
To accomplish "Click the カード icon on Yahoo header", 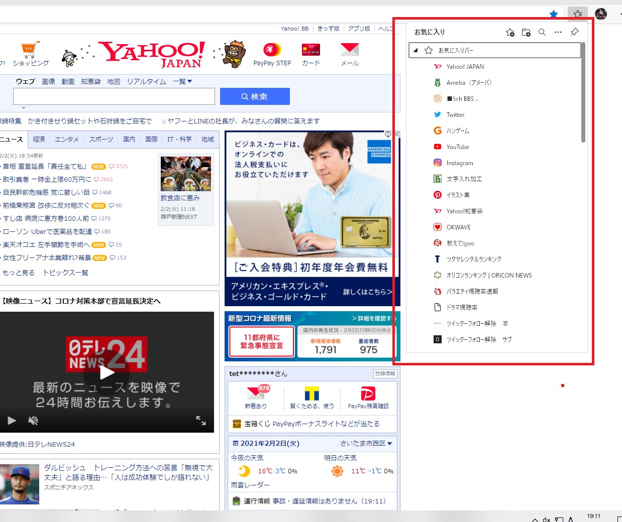I will (x=310, y=50).
